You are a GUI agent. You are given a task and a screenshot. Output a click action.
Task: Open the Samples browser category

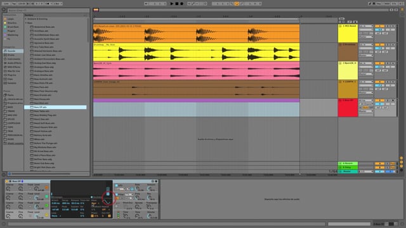(x=13, y=83)
